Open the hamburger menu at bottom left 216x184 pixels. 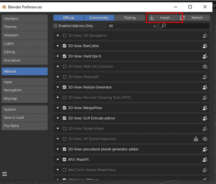tap(4, 174)
